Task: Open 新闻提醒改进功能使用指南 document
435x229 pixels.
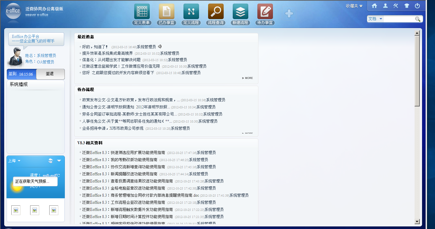Action: pos(120,174)
